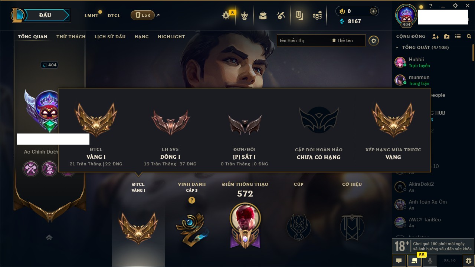Toggle friend list view mode icon
This screenshot has width=475, height=267.
point(458,36)
